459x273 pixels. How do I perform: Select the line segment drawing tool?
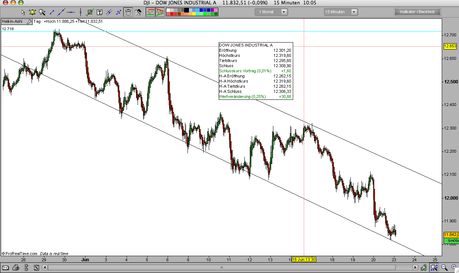52,12
